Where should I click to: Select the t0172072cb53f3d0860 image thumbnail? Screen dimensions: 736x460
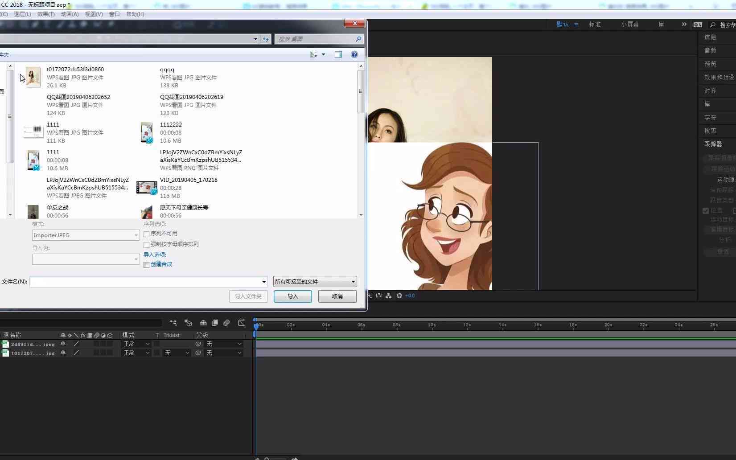(33, 77)
